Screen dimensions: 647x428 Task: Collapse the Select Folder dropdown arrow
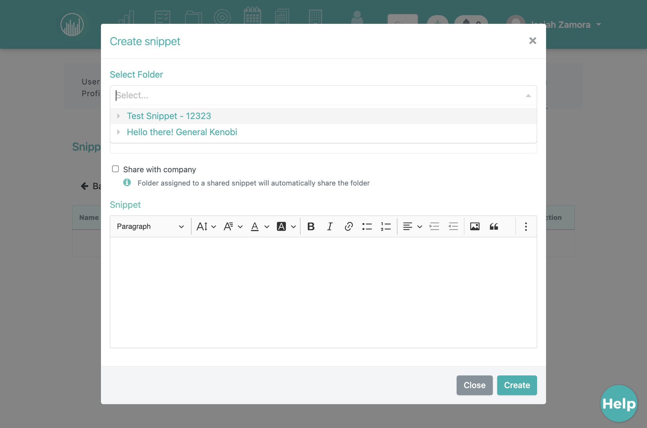(528, 96)
